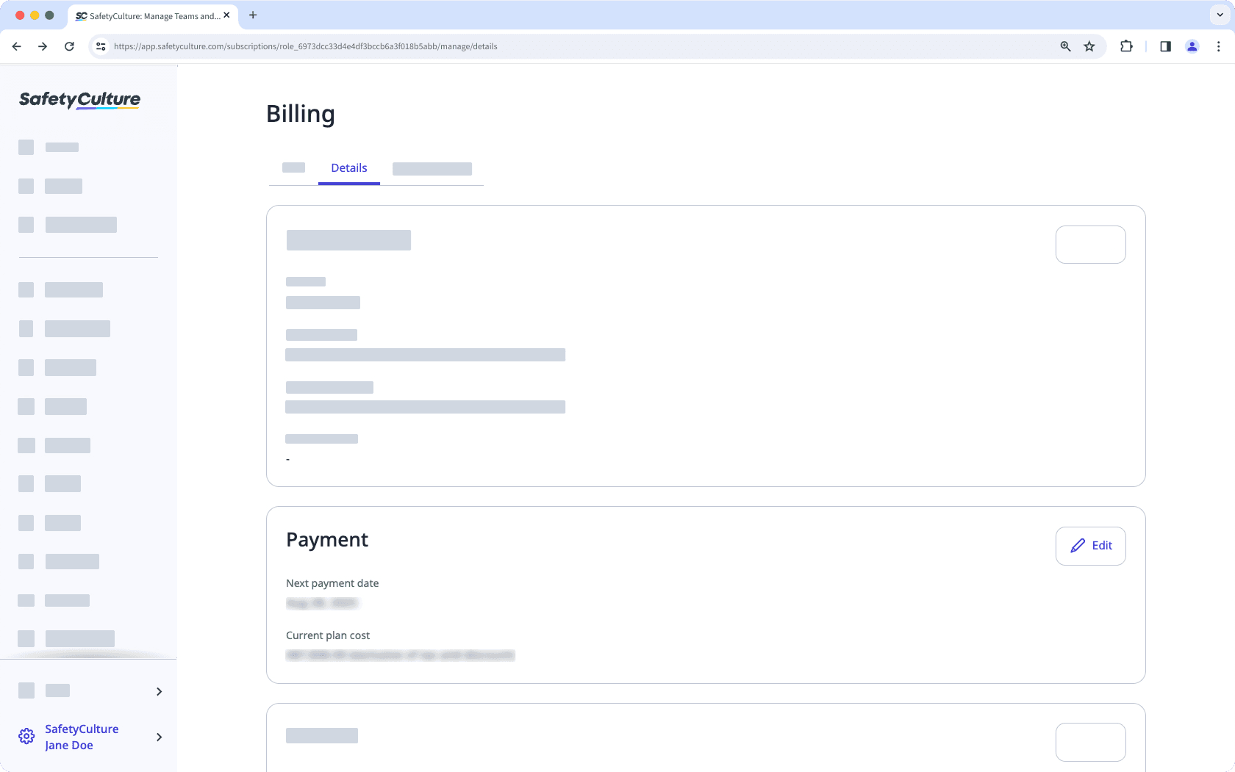Expand the SafetyCulture Jane Doe account chevron

(x=159, y=737)
